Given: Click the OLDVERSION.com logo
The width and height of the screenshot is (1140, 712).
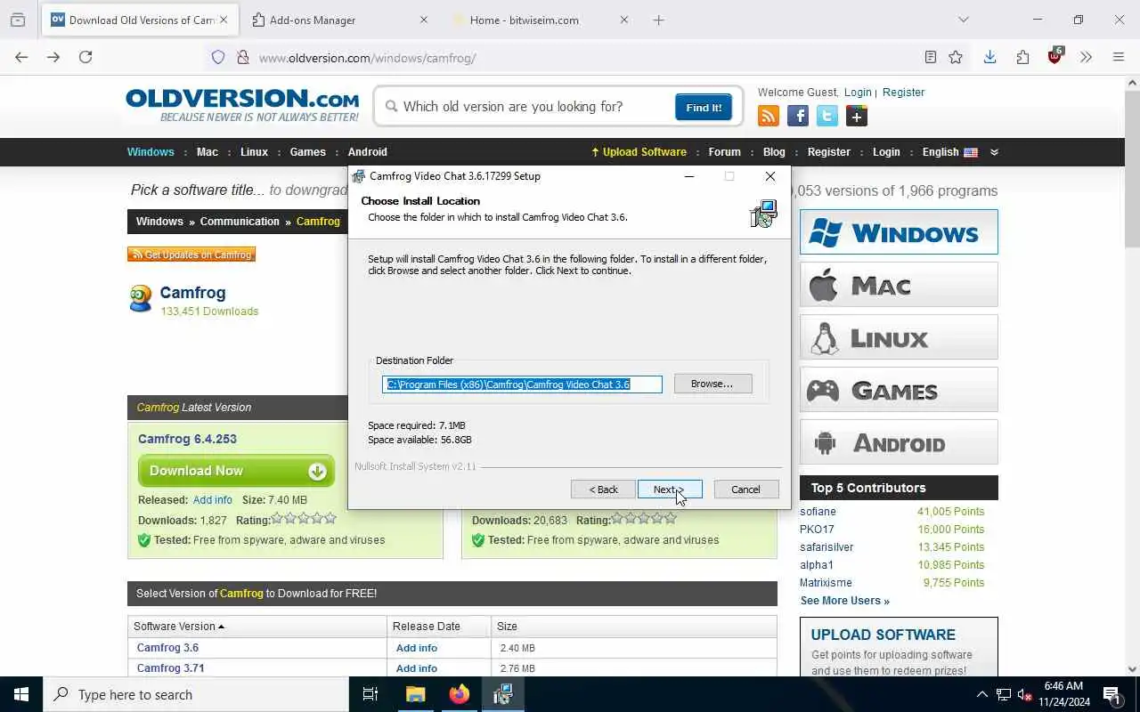Looking at the screenshot, I should [x=242, y=105].
